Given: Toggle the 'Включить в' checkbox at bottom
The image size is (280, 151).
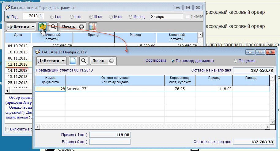Looking at the screenshot, I should pyautogui.click(x=7, y=129).
